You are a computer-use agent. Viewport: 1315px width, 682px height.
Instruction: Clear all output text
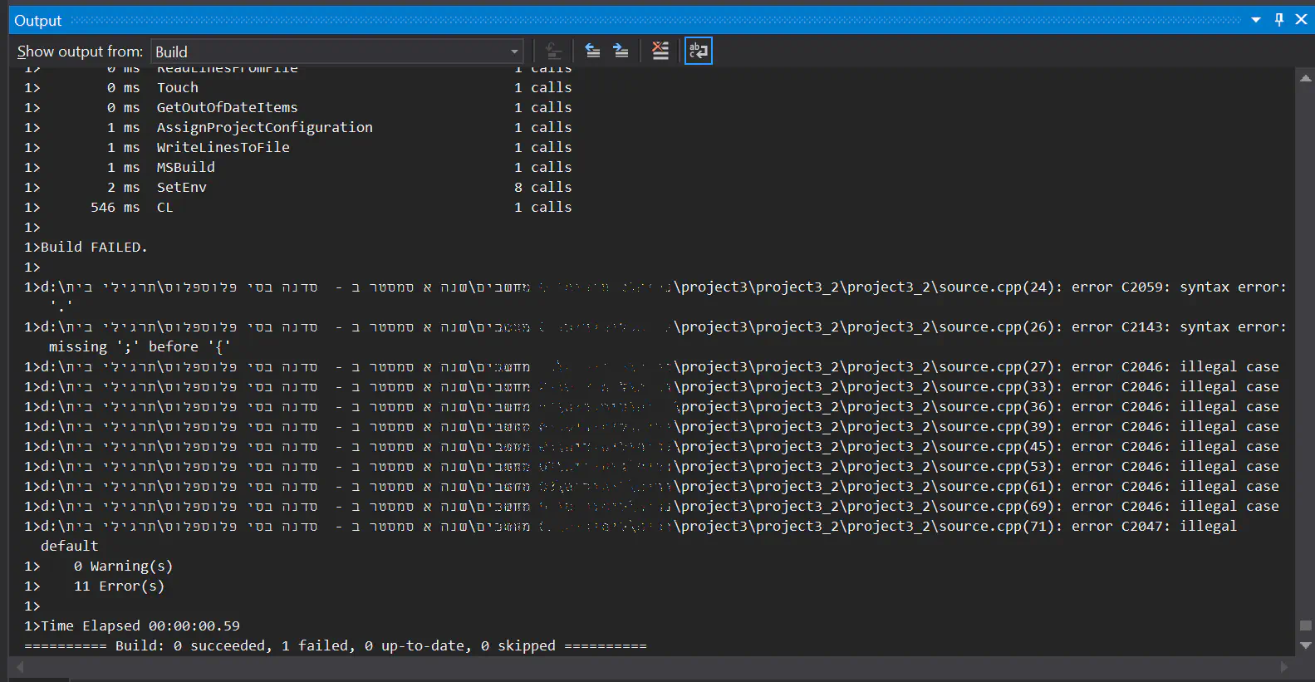tap(660, 52)
